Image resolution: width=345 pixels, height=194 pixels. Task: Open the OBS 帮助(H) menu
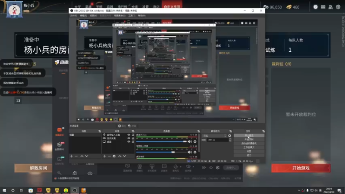coord(142,16)
